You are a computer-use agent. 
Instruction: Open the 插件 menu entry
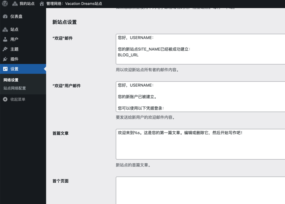tap(14, 59)
